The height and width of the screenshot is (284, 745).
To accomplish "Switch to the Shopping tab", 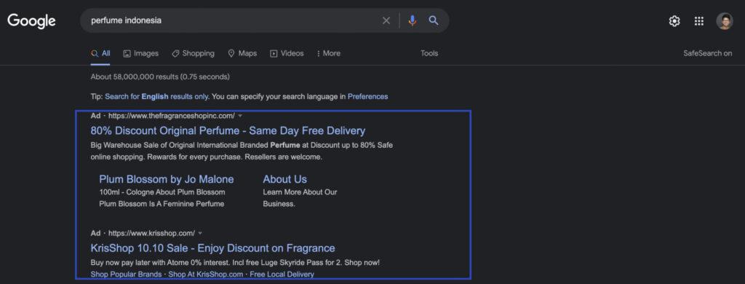I will point(193,54).
